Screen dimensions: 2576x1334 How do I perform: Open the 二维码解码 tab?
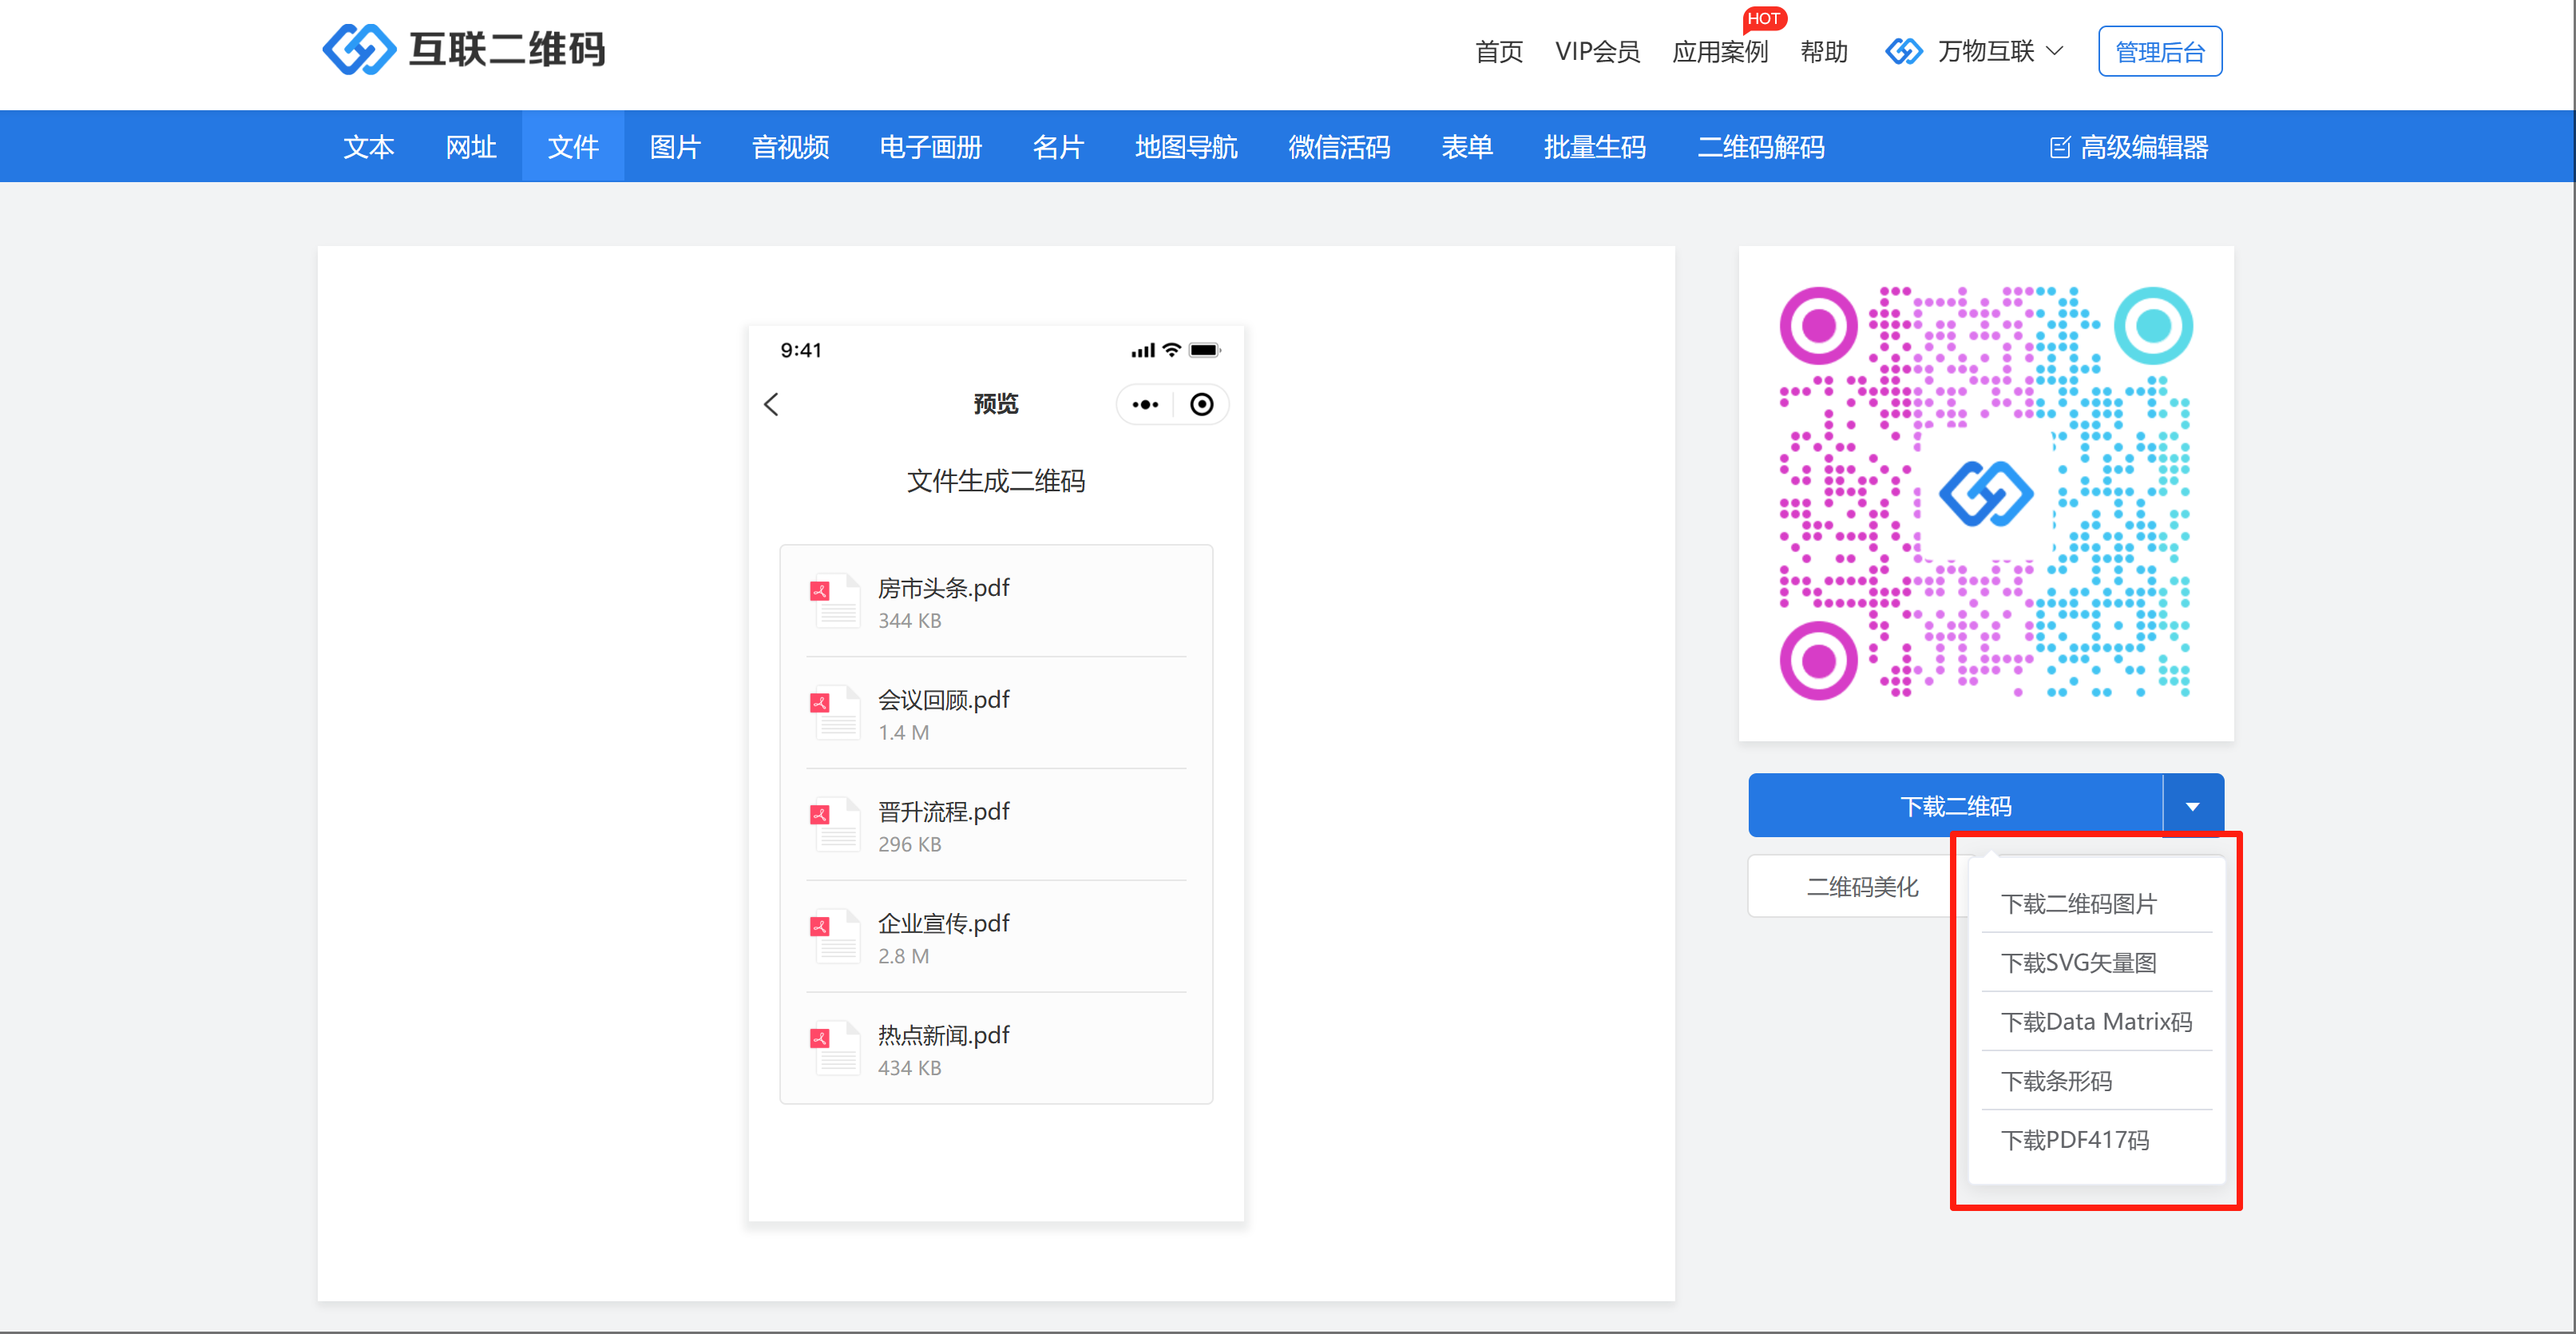[1761, 147]
